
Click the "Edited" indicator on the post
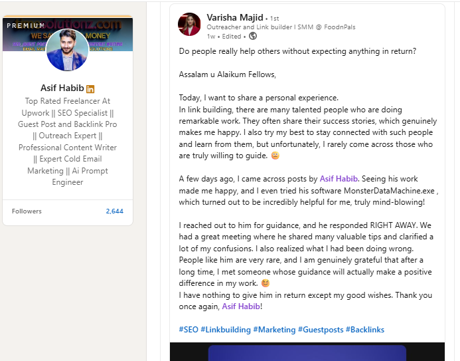231,36
